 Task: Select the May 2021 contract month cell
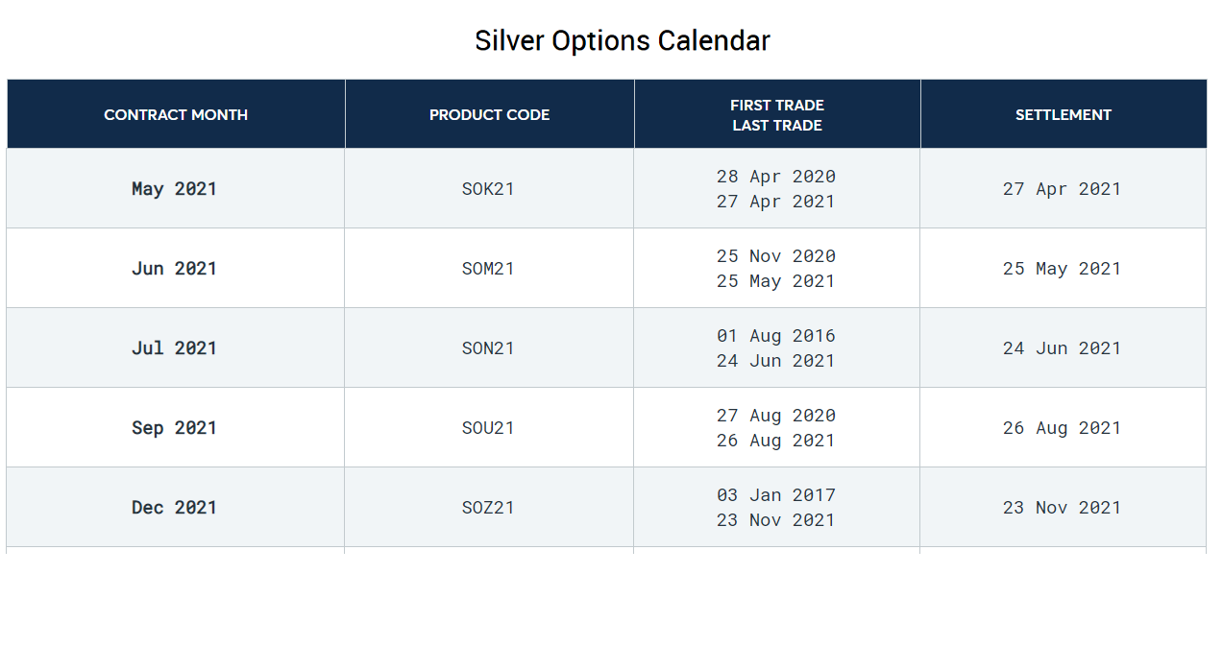pos(174,189)
